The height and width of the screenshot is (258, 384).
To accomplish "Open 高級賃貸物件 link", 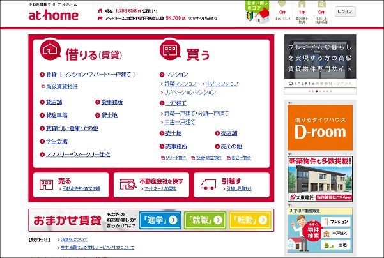I will click(62, 86).
